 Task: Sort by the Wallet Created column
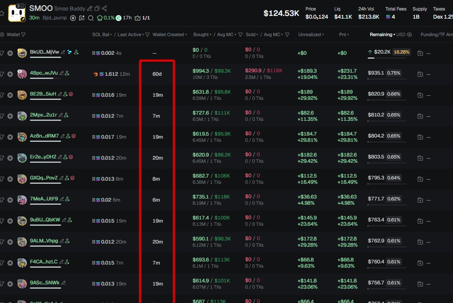click(x=169, y=35)
